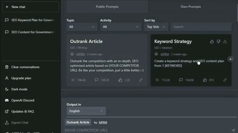Click the Updates & FAQ external link icon

pos(7,112)
